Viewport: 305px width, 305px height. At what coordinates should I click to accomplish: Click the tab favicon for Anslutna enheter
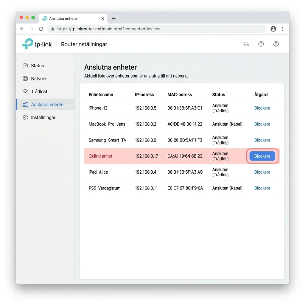click(x=45, y=18)
